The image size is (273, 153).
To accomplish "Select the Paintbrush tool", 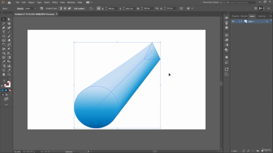I will pos(9,36).
